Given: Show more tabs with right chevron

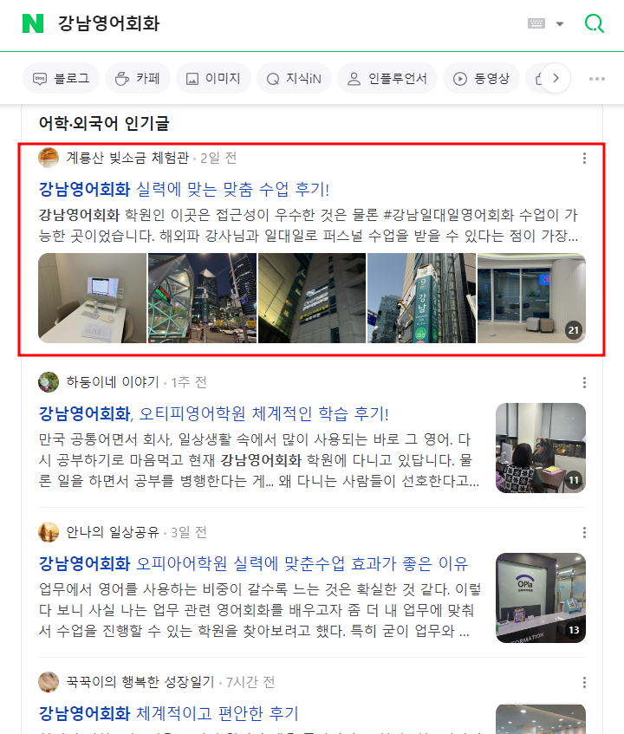Looking at the screenshot, I should coord(556,78).
